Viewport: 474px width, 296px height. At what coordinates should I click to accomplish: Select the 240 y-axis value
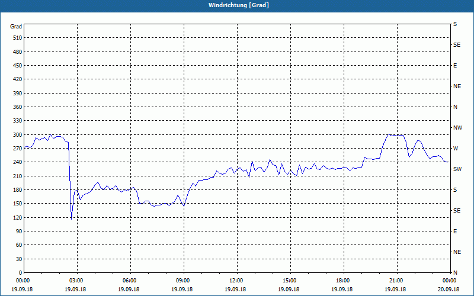pyautogui.click(x=17, y=162)
